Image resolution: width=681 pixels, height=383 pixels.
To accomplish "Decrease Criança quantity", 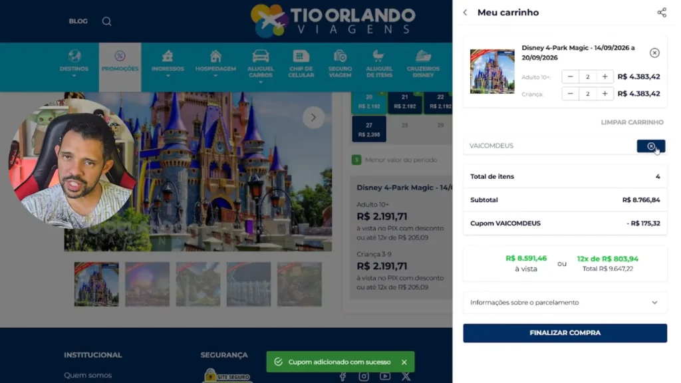I will click(x=570, y=94).
